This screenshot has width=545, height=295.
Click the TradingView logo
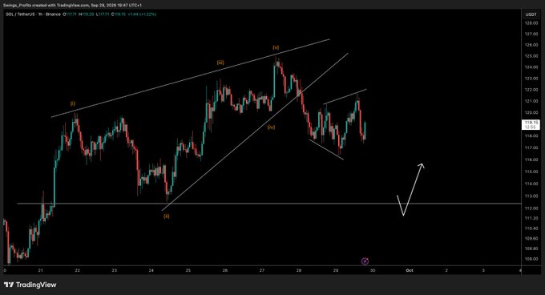point(30,285)
